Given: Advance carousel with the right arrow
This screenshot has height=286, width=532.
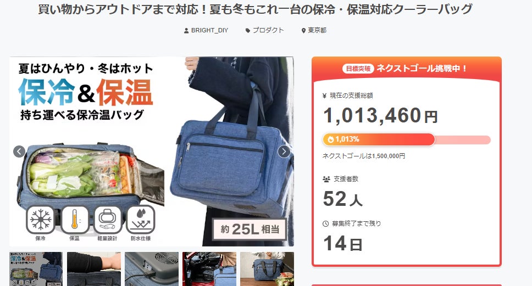Looking at the screenshot, I should 284,152.
